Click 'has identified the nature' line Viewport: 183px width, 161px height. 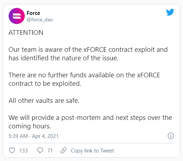[x=63, y=58]
